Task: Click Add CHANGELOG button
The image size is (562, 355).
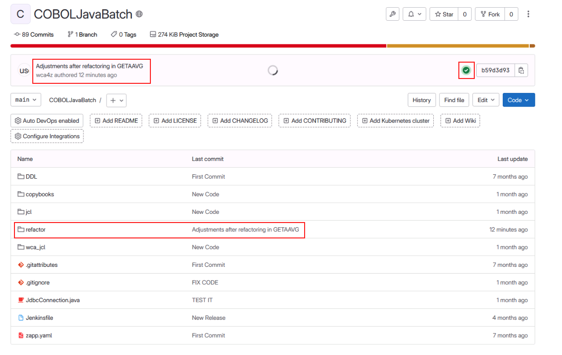Action: [x=240, y=121]
